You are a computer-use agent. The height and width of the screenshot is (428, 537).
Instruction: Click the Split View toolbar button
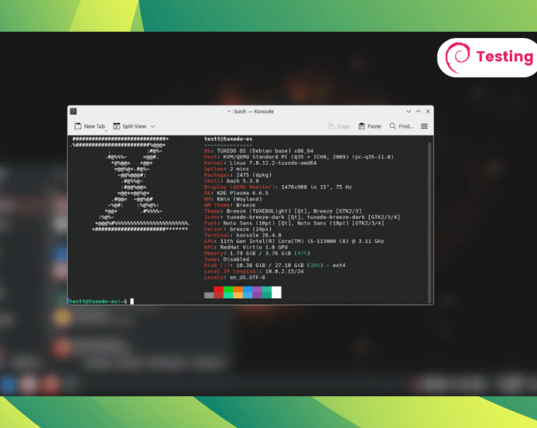130,126
